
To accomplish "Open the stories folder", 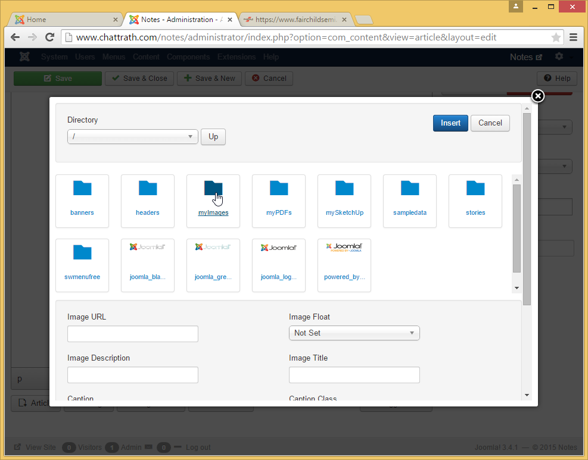I will (x=475, y=189).
